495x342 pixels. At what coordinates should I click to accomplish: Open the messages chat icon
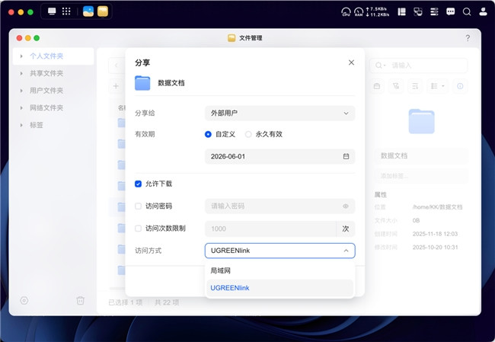[x=451, y=12]
